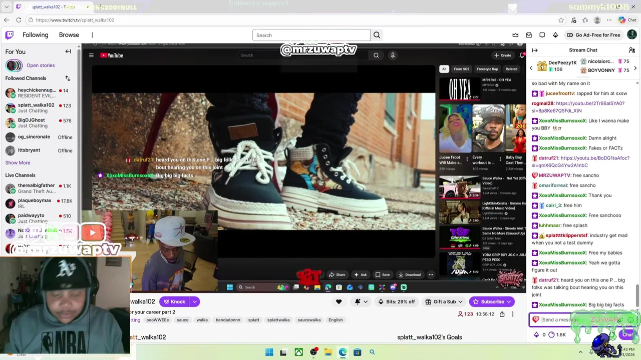Open chat community users list icon
The height and width of the screenshot is (360, 641).
[x=632, y=50]
